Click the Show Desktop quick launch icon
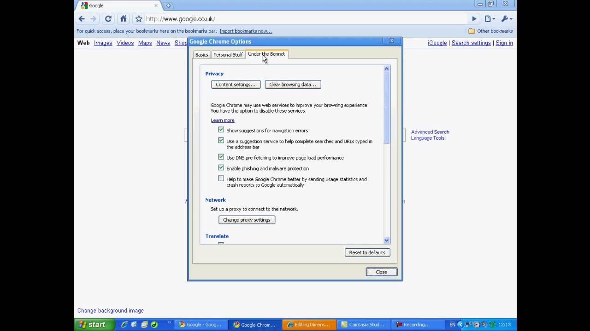The width and height of the screenshot is (590, 331). point(144,325)
